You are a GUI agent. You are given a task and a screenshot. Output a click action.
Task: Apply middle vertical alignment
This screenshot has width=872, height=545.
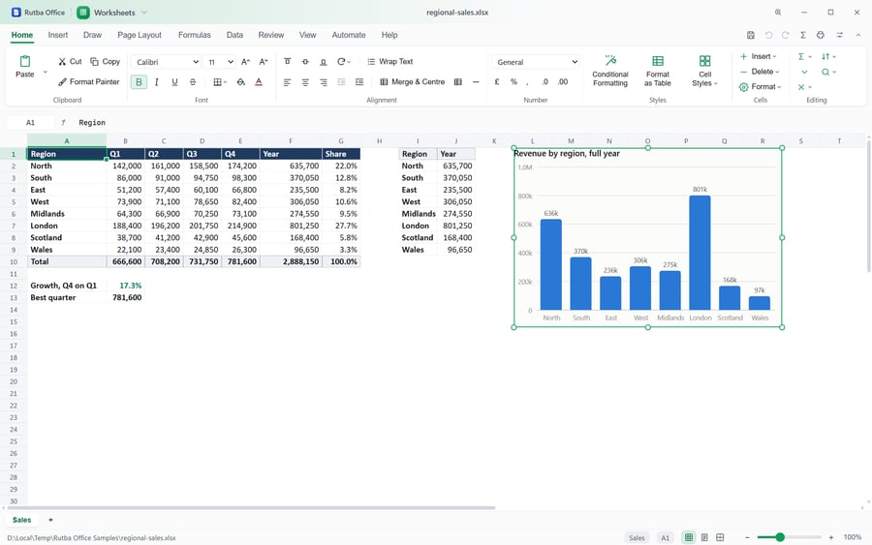pos(305,62)
